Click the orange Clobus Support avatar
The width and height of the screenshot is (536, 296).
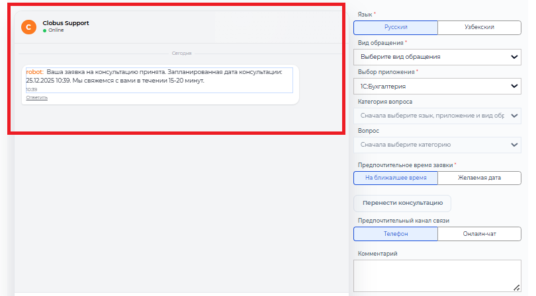tap(28, 26)
